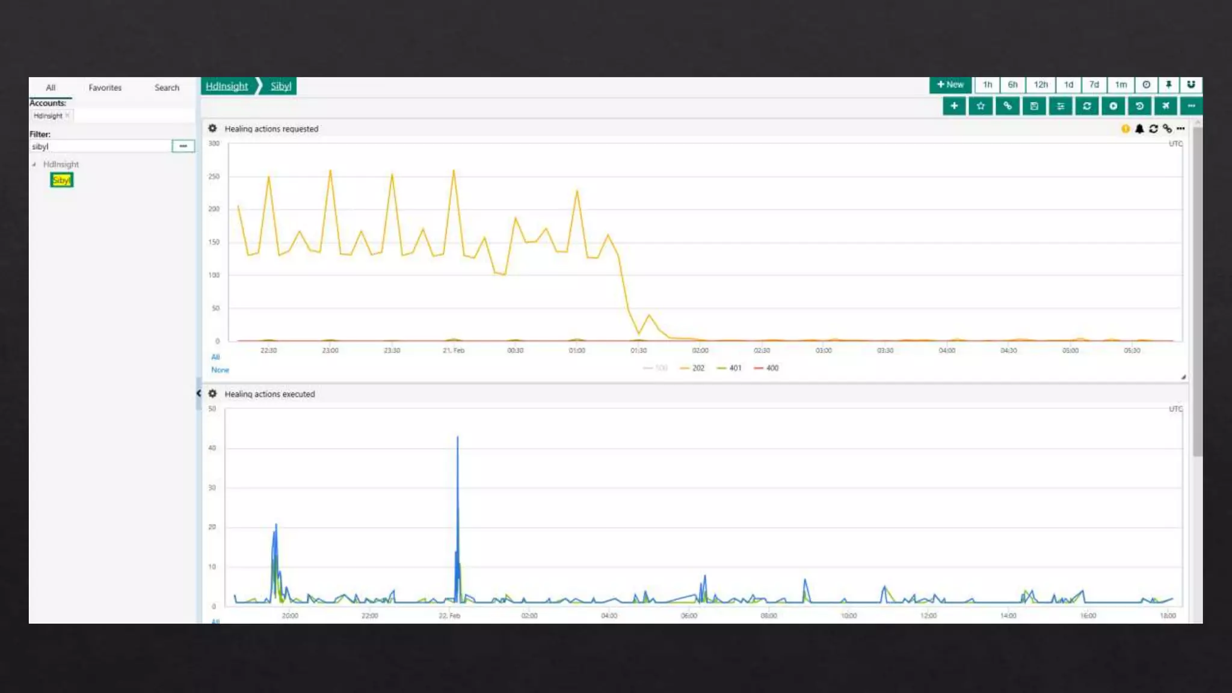This screenshot has height=693, width=1232.
Task: Switch to the Favorites tab
Action: point(105,88)
